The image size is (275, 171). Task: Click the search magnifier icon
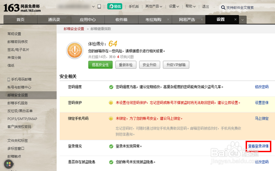click(x=223, y=7)
